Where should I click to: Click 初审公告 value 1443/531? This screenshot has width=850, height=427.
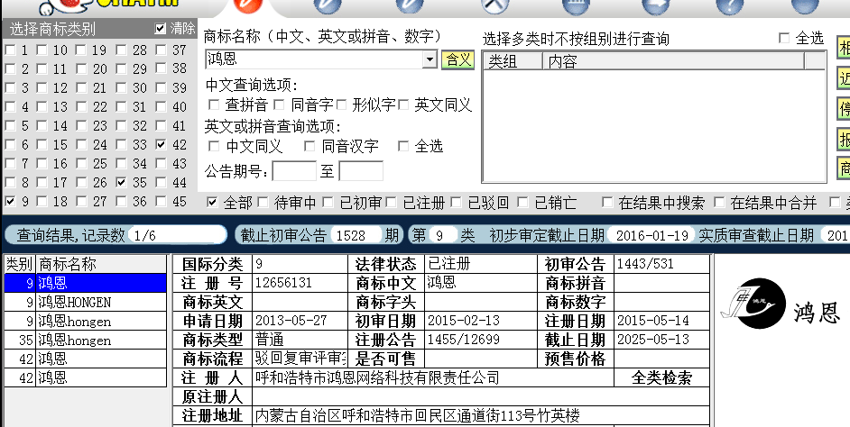(645, 264)
